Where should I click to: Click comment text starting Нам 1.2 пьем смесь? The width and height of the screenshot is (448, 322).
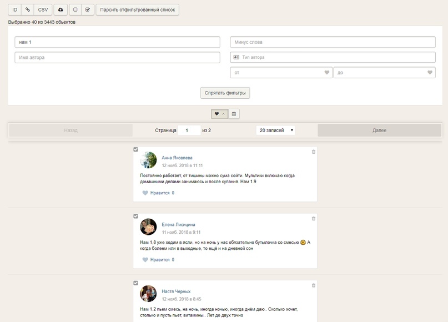(x=219, y=313)
